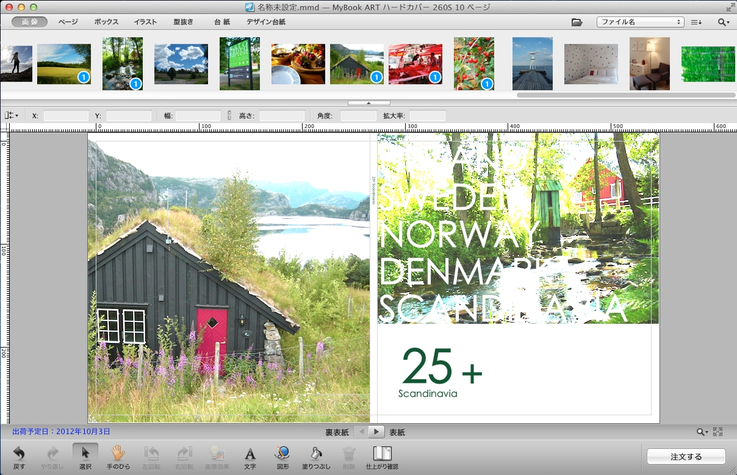This screenshot has width=737, height=475.
Task: Select the red berries photo thumbnail
Action: point(474,63)
